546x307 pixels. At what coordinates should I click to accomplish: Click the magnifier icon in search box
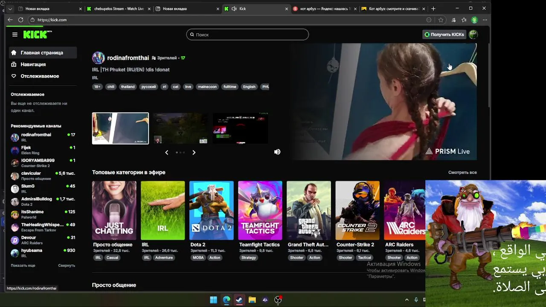click(x=192, y=35)
